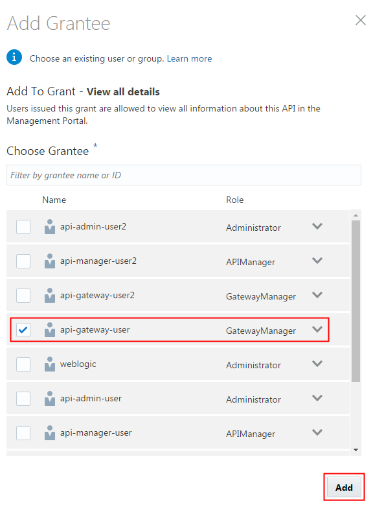Check the api-manager-user2 checkbox

pos(23,261)
